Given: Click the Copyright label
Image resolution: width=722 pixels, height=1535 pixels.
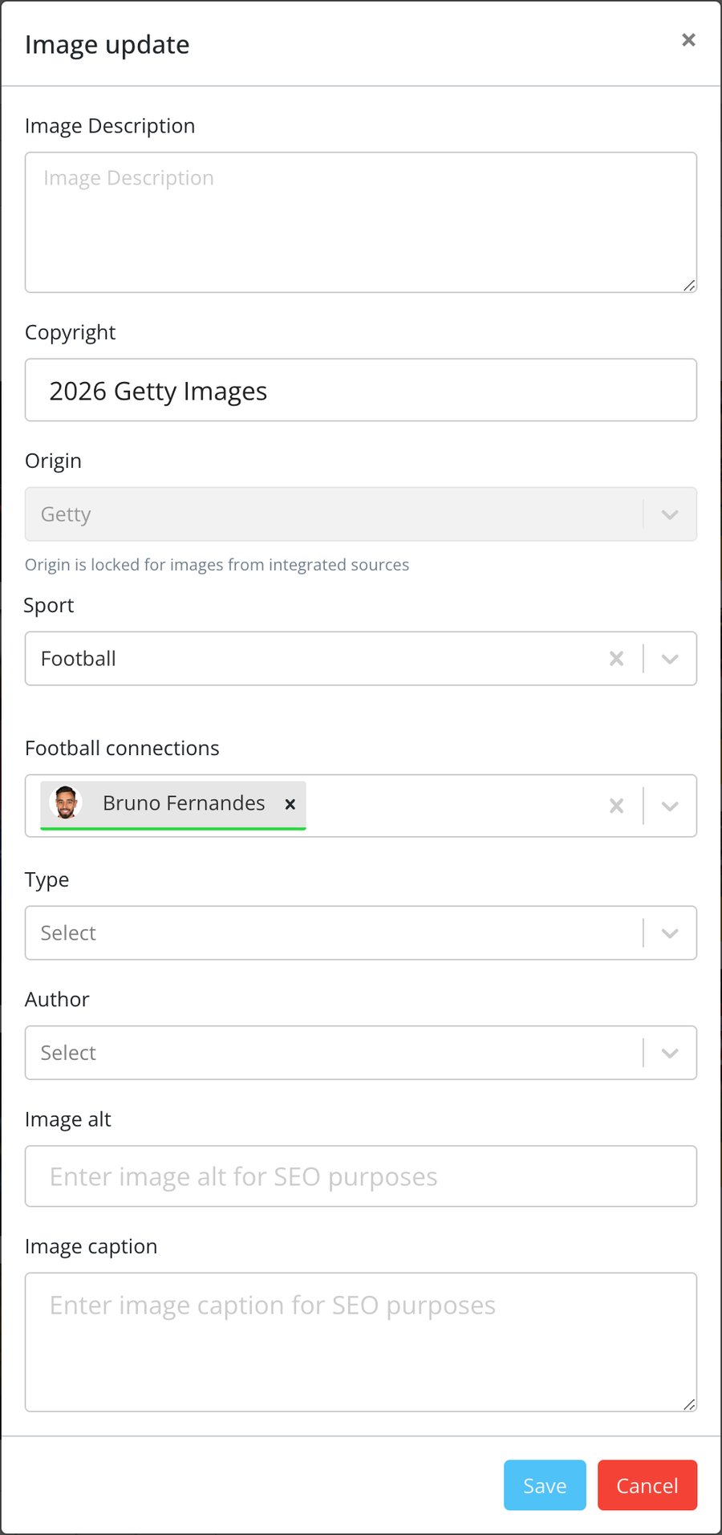Looking at the screenshot, I should point(71,333).
